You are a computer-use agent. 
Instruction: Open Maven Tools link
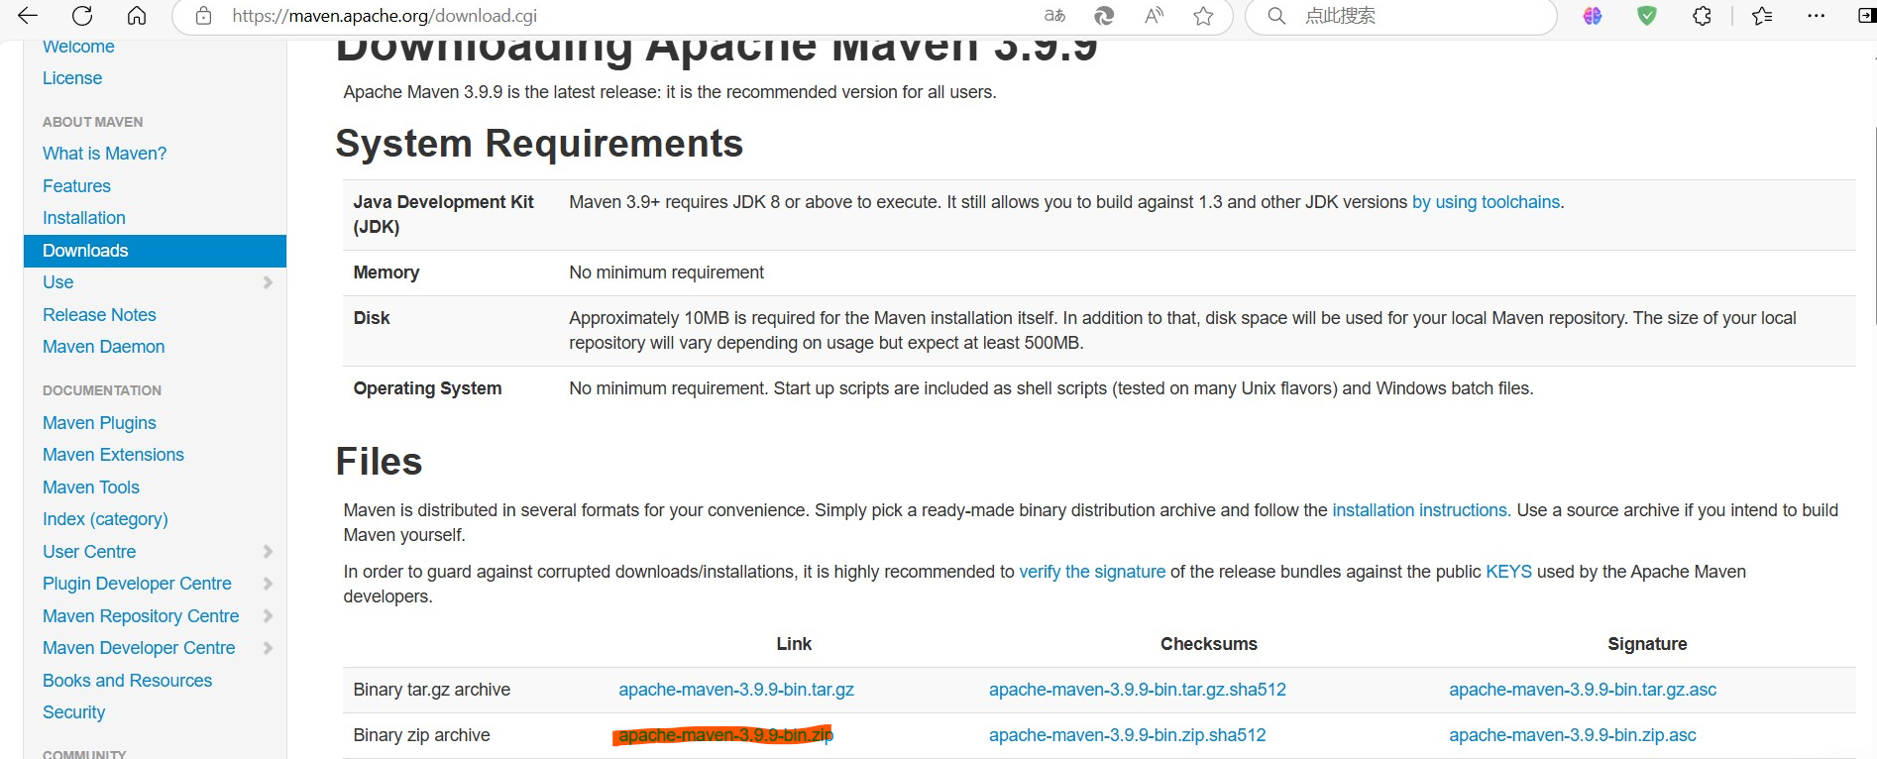click(91, 488)
